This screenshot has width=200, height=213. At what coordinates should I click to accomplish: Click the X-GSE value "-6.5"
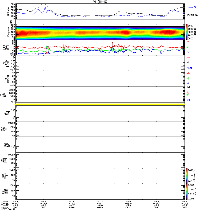pos(185,202)
